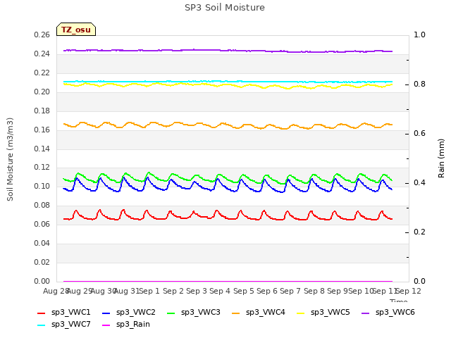Click the 0.04 soil moisture tick label
Viewport: 451px width, 338px height.
42,243
